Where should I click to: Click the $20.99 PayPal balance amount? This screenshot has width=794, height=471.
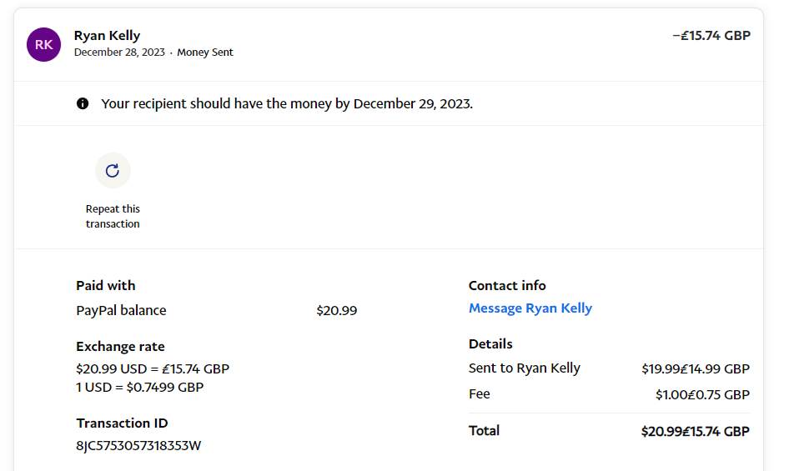click(336, 310)
